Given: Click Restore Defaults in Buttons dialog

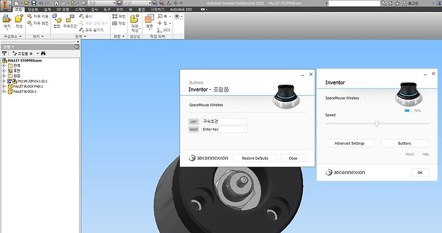Looking at the screenshot, I should 255,158.
